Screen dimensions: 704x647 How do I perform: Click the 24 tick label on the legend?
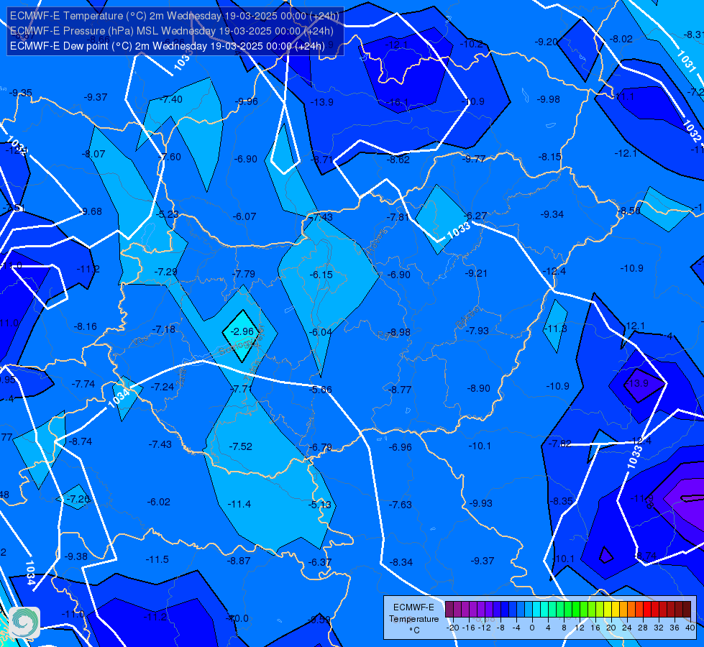pyautogui.click(x=627, y=628)
